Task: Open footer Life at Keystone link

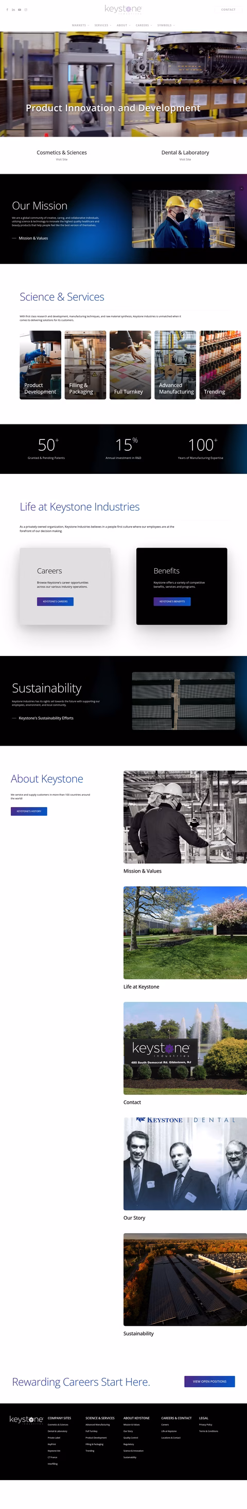Action: click(x=169, y=1431)
